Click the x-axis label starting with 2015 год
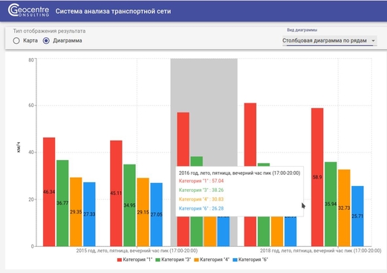 [x=137, y=251]
